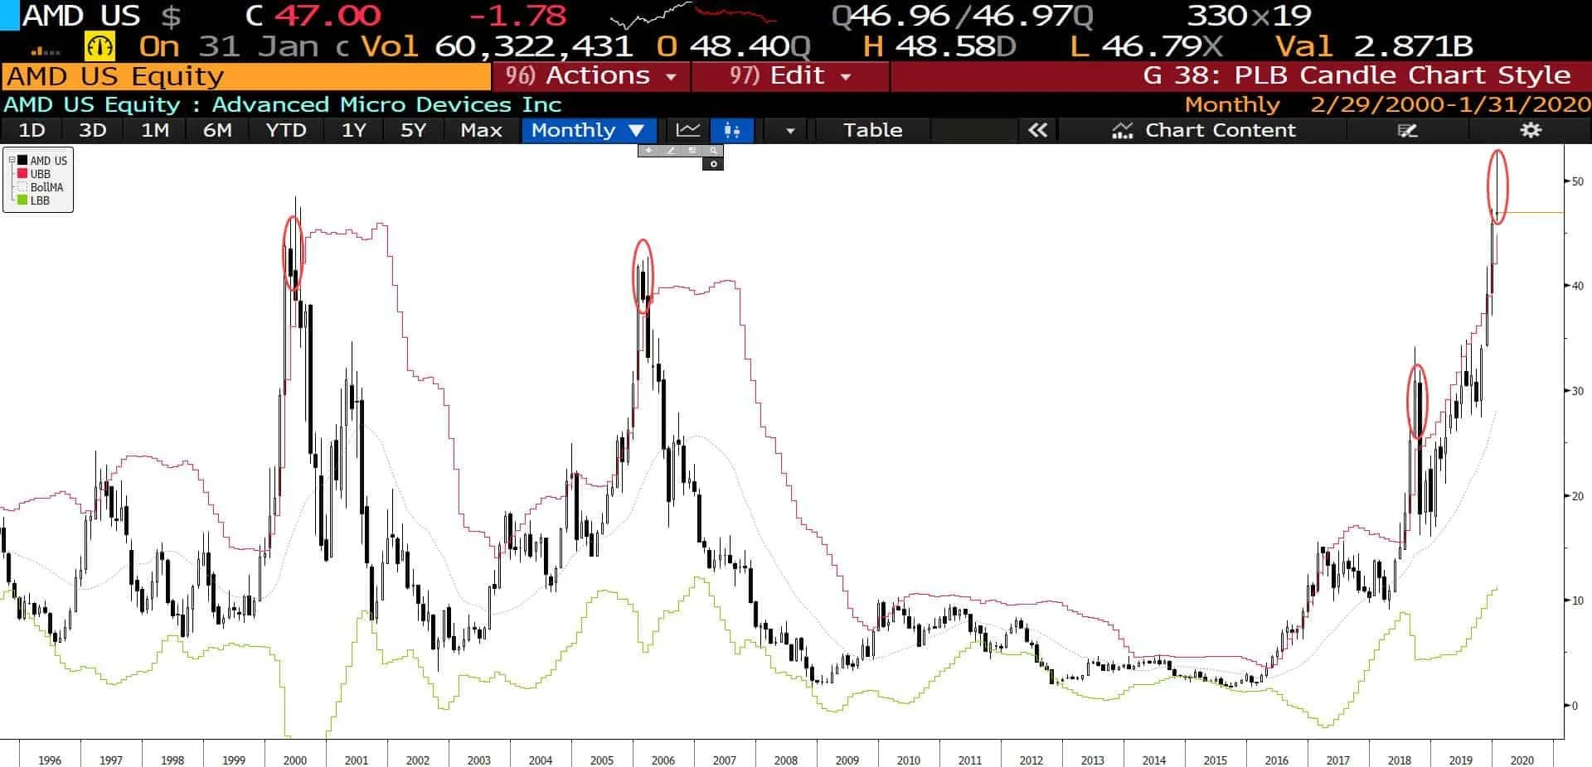Switch to Table view
This screenshot has width=1592, height=767.
(x=872, y=130)
